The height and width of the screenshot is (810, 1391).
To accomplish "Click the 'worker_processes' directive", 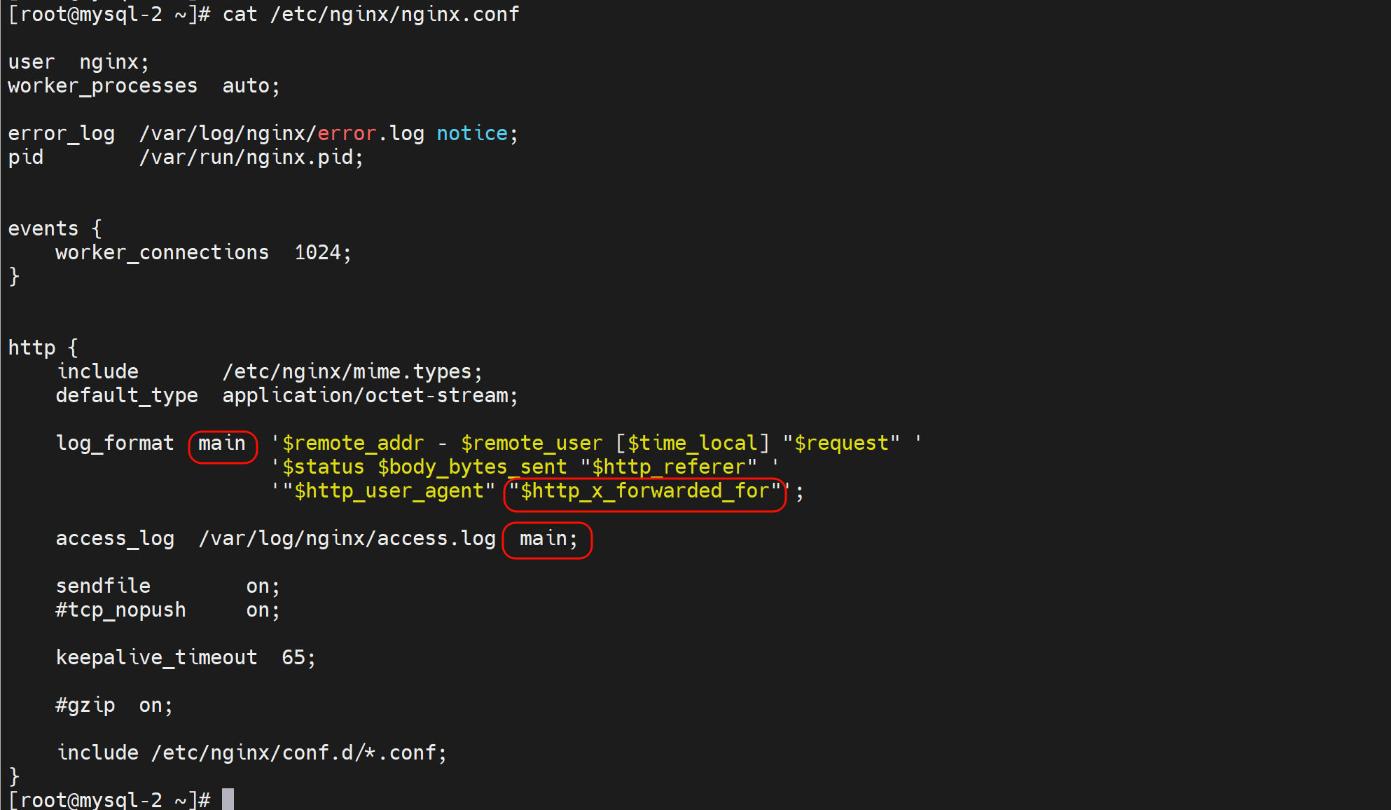I will [103, 85].
